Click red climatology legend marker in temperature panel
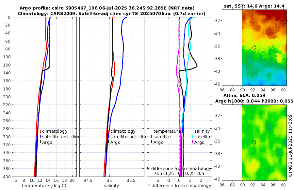The image size is (294, 190). pyautogui.click(x=40, y=131)
